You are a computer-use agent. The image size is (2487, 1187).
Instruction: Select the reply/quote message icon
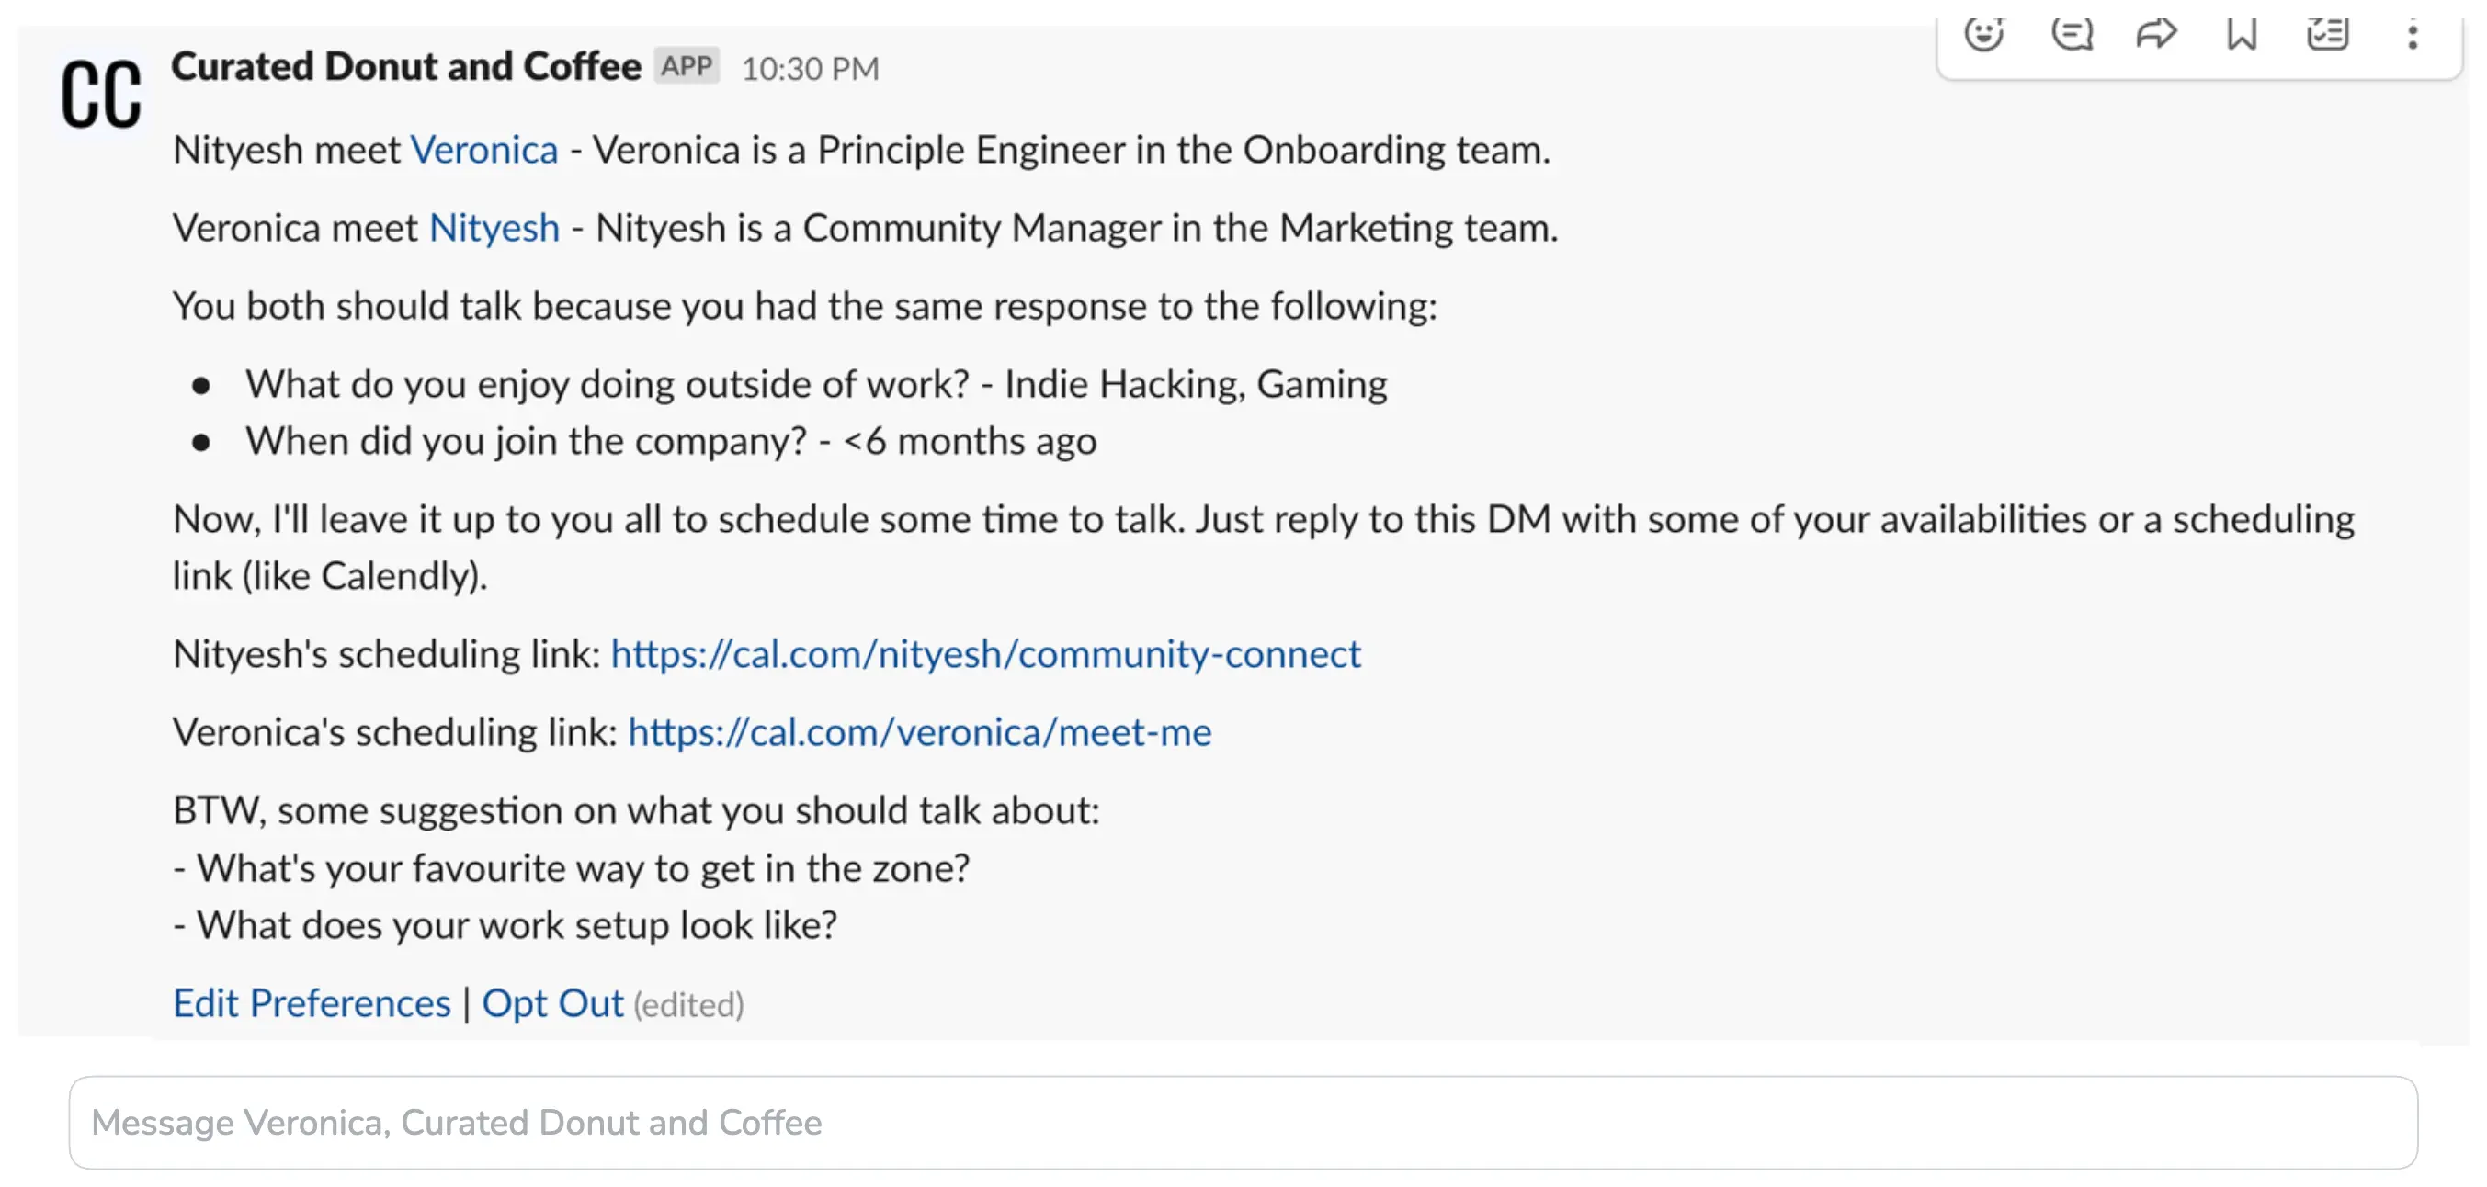(x=2073, y=30)
